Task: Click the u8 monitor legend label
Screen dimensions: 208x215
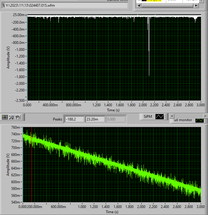Action: click(183, 120)
